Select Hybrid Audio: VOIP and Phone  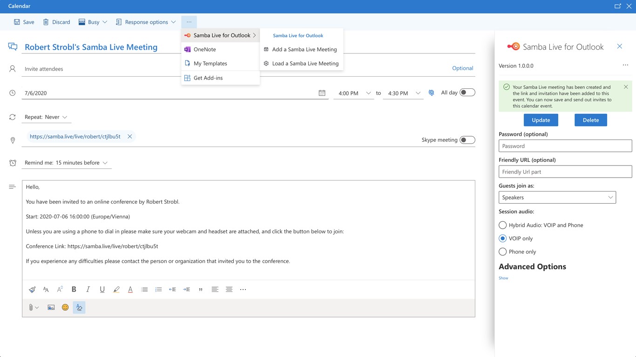tap(502, 225)
